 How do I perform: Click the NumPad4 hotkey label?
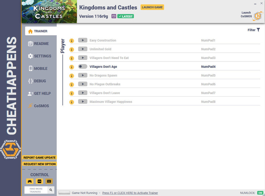208,67
